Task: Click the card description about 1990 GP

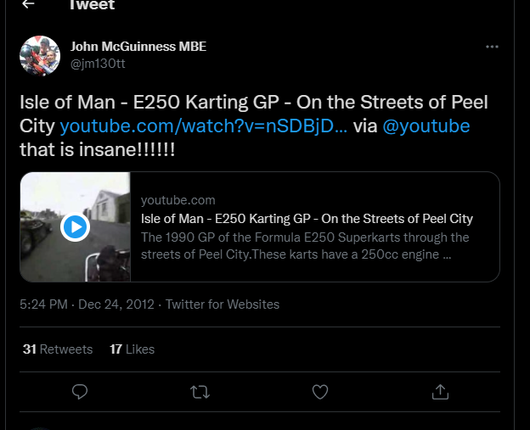Action: 305,246
